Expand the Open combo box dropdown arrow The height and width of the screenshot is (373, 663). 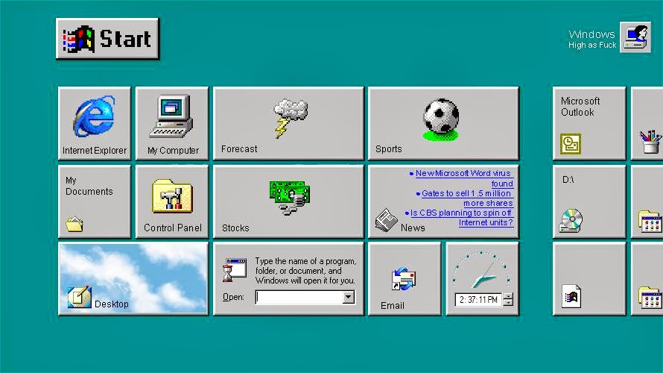tap(349, 297)
